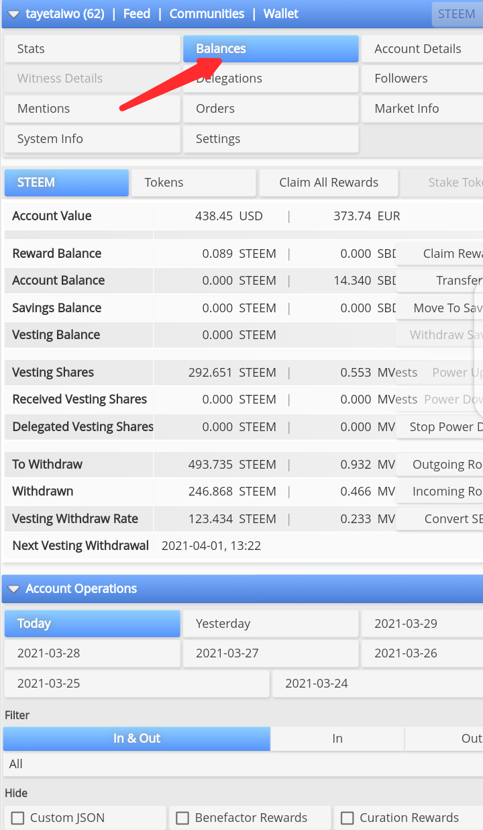Select the STEEM balances sub-tab
This screenshot has width=483, height=830.
(66, 183)
